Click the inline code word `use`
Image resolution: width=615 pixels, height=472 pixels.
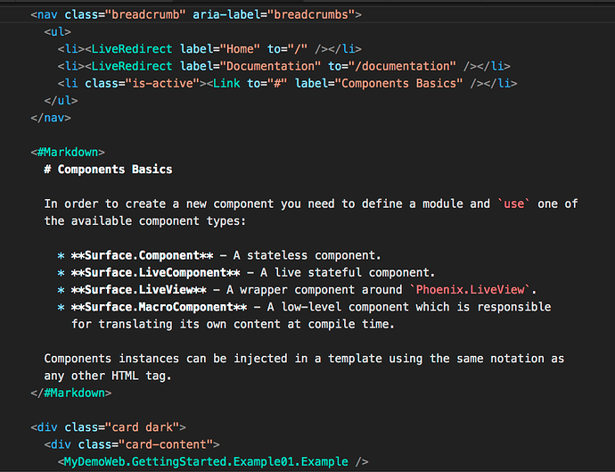click(x=513, y=203)
